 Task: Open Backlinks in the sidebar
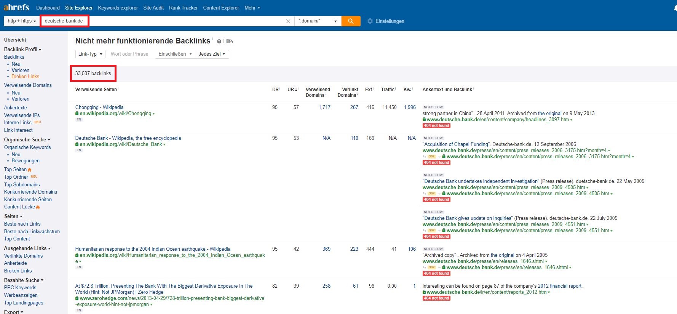(14, 57)
